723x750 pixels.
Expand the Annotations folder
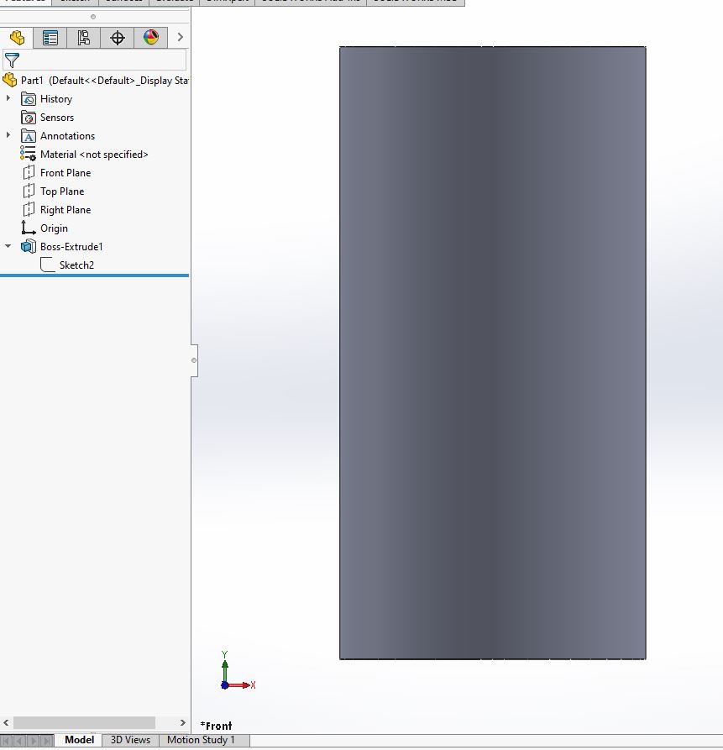[x=8, y=135]
